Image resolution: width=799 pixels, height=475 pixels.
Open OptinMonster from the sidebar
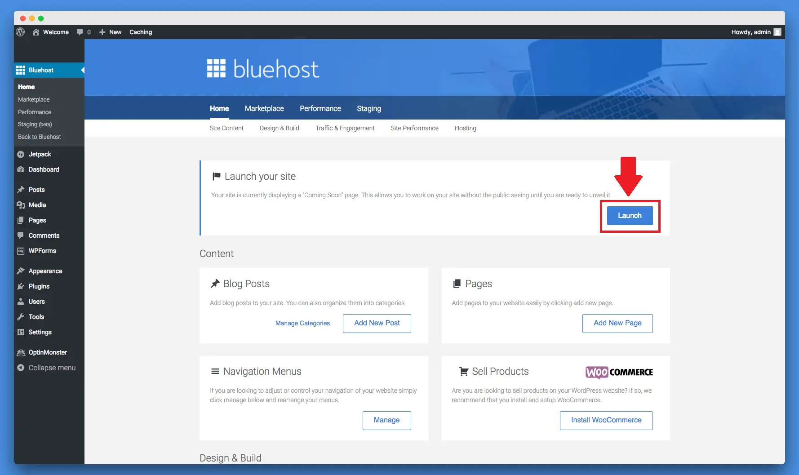click(x=21, y=352)
